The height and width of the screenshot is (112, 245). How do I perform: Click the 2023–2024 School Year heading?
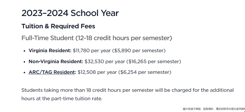70,13
